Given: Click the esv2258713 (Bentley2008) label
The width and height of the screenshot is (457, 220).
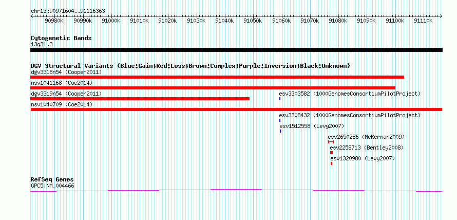Looking at the screenshot, I should click(367, 148).
